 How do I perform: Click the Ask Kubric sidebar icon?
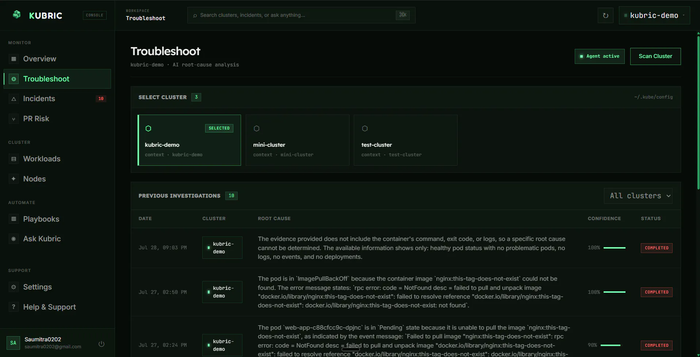pyautogui.click(x=14, y=239)
